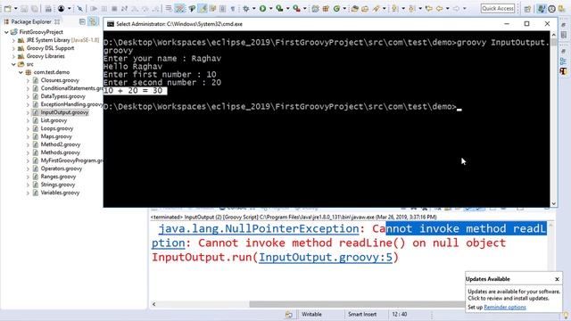Click the Previous Annotation arrow icon
The width and height of the screenshot is (571, 321).
coord(412,8)
